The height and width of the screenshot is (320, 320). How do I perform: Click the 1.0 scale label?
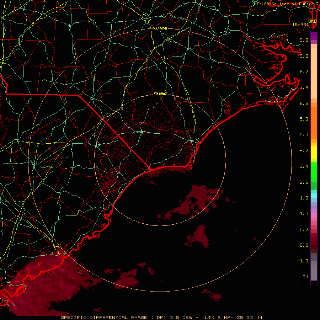coord(304,214)
